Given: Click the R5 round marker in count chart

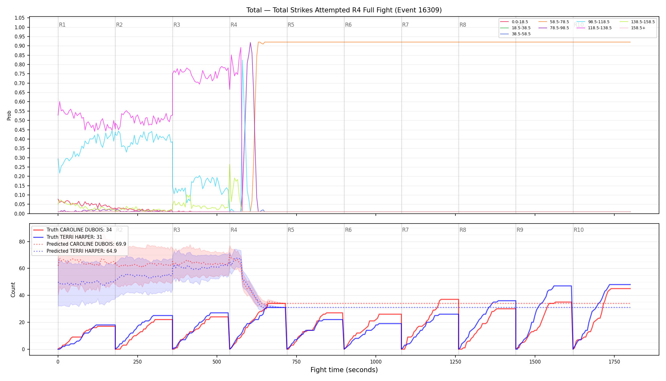Looking at the screenshot, I should pos(291,230).
